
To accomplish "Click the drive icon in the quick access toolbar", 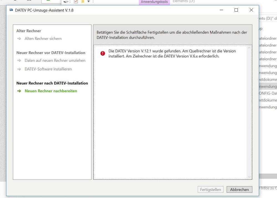I will pos(65,1).
